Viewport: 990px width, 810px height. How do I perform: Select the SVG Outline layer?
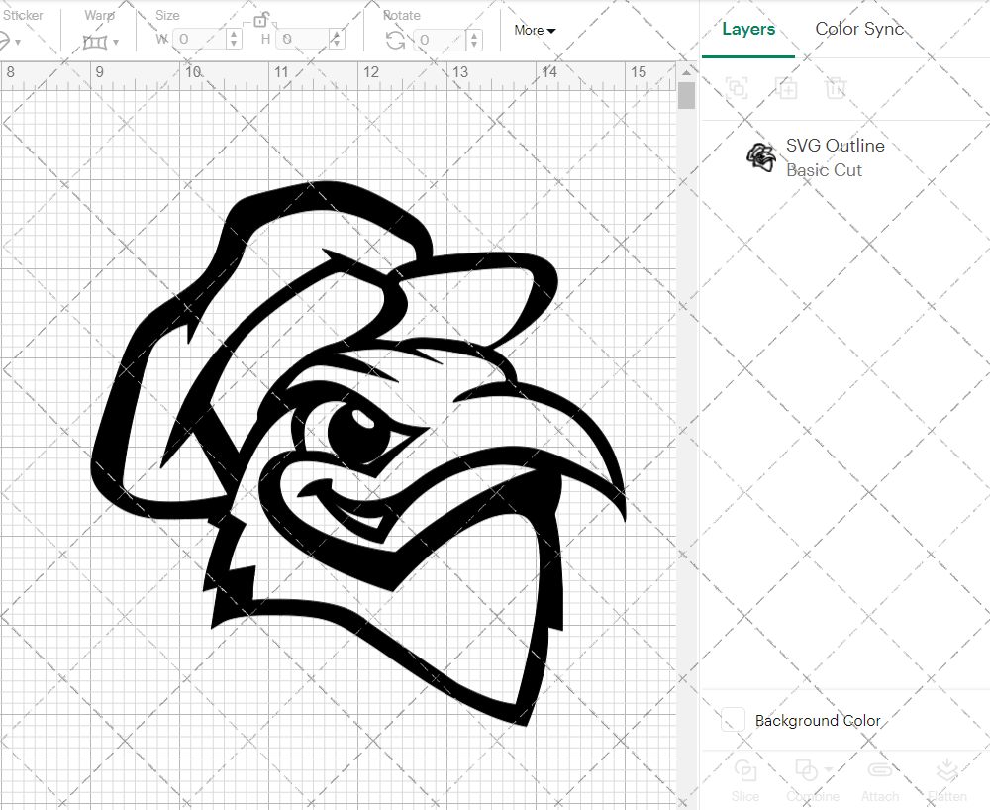836,145
